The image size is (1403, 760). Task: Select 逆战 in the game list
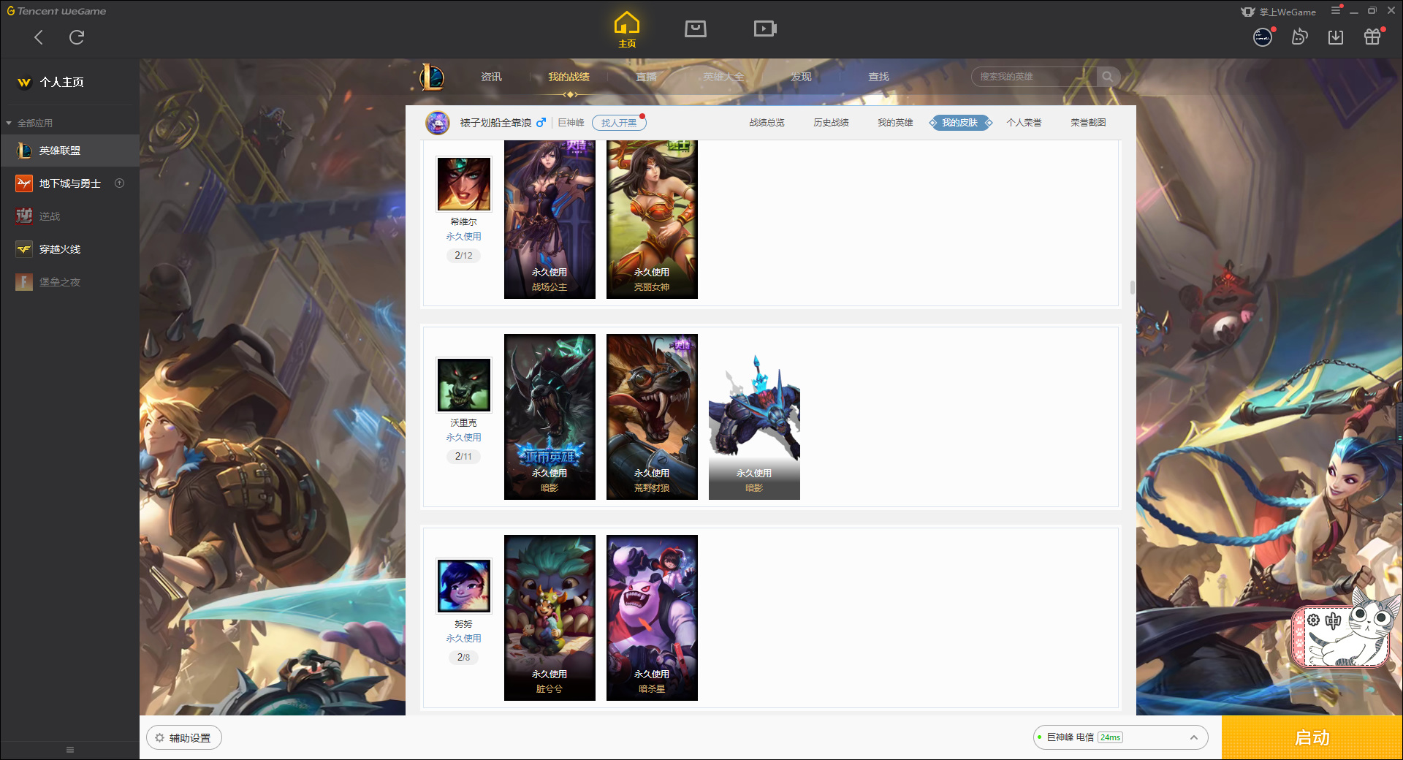tap(69, 216)
